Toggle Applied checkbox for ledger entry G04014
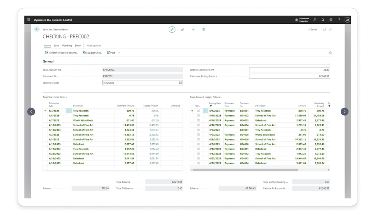 [x=198, y=163]
